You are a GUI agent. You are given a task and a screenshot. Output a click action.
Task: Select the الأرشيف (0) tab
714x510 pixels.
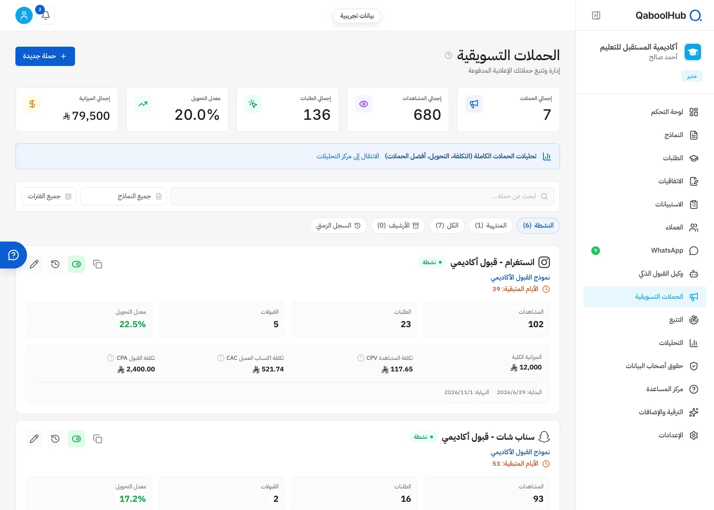(398, 226)
